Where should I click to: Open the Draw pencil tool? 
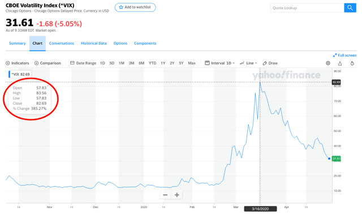(x=270, y=63)
